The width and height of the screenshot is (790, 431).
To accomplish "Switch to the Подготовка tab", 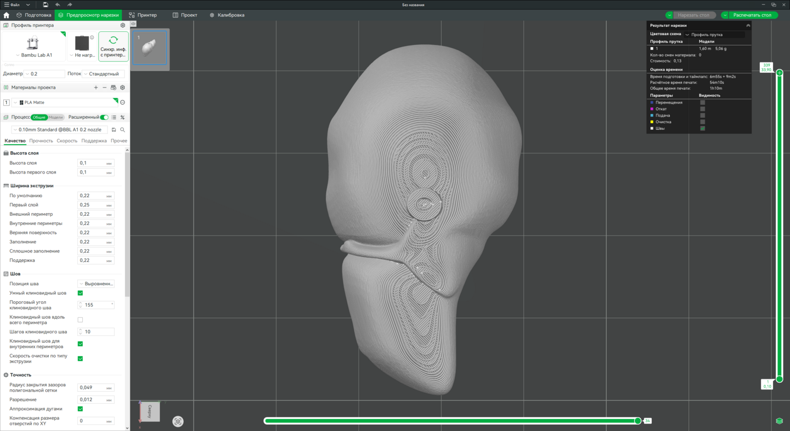I will [x=34, y=15].
